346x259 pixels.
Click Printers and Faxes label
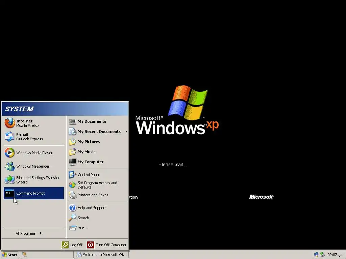[93, 195]
